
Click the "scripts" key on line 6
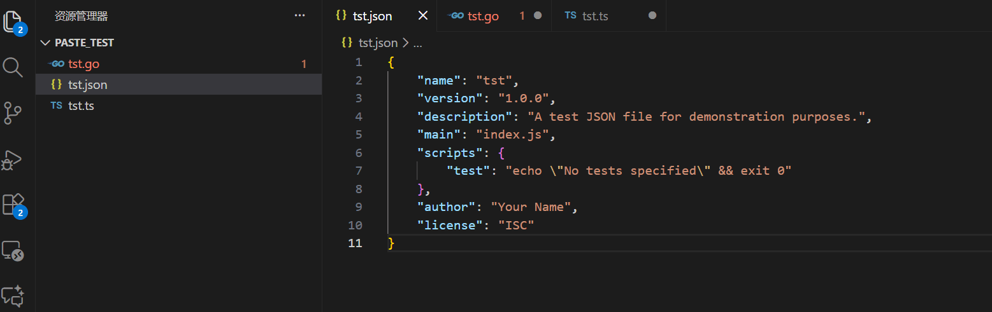pyautogui.click(x=450, y=153)
